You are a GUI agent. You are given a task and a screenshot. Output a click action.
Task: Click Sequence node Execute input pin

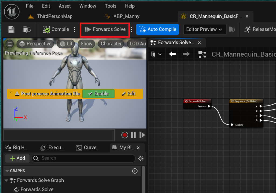tap(232, 125)
